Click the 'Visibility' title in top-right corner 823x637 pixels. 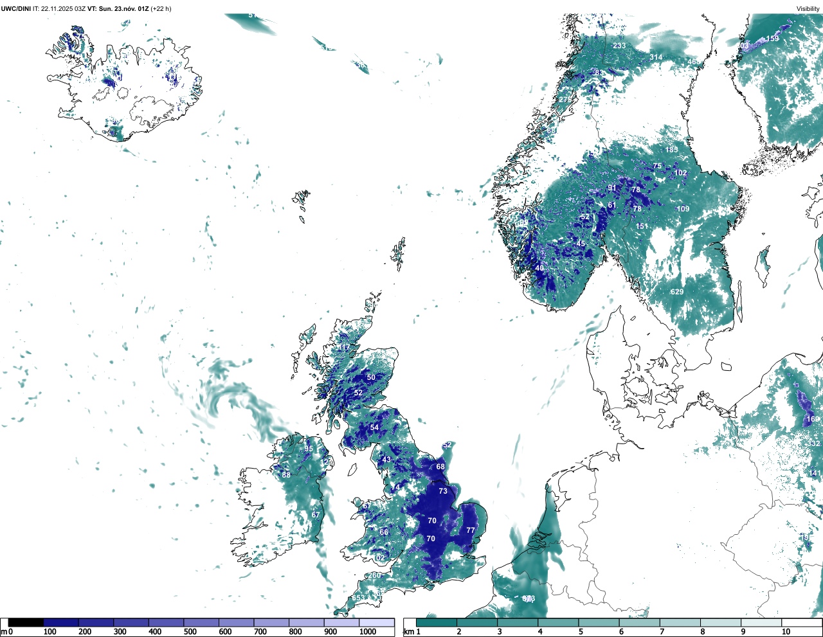coord(808,9)
